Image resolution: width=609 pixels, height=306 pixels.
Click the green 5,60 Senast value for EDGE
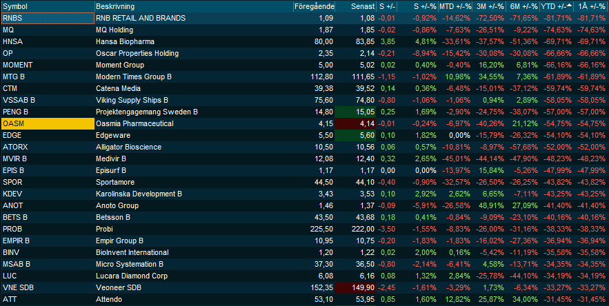[x=355, y=135]
